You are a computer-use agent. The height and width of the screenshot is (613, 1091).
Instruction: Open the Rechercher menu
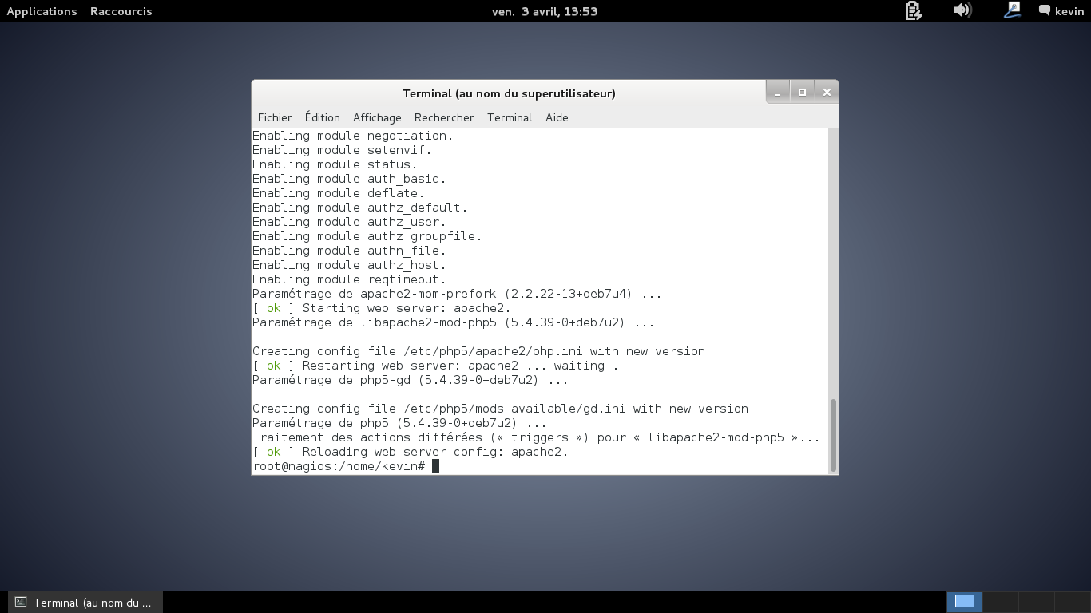point(444,117)
